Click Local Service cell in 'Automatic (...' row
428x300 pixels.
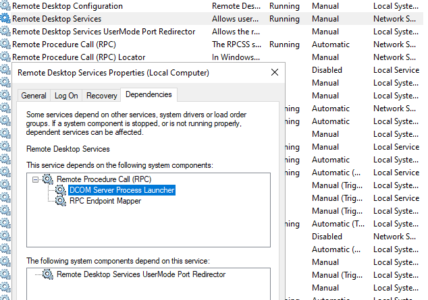[396, 173]
